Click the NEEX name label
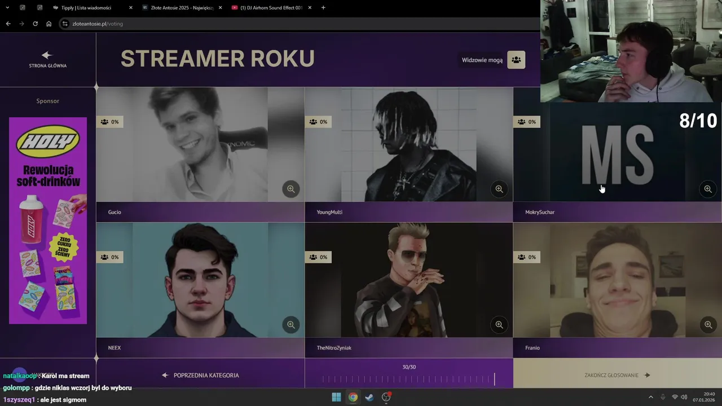Image resolution: width=722 pixels, height=406 pixels. [x=115, y=348]
